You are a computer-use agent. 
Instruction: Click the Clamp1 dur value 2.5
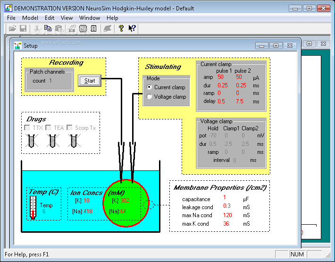tap(228, 144)
